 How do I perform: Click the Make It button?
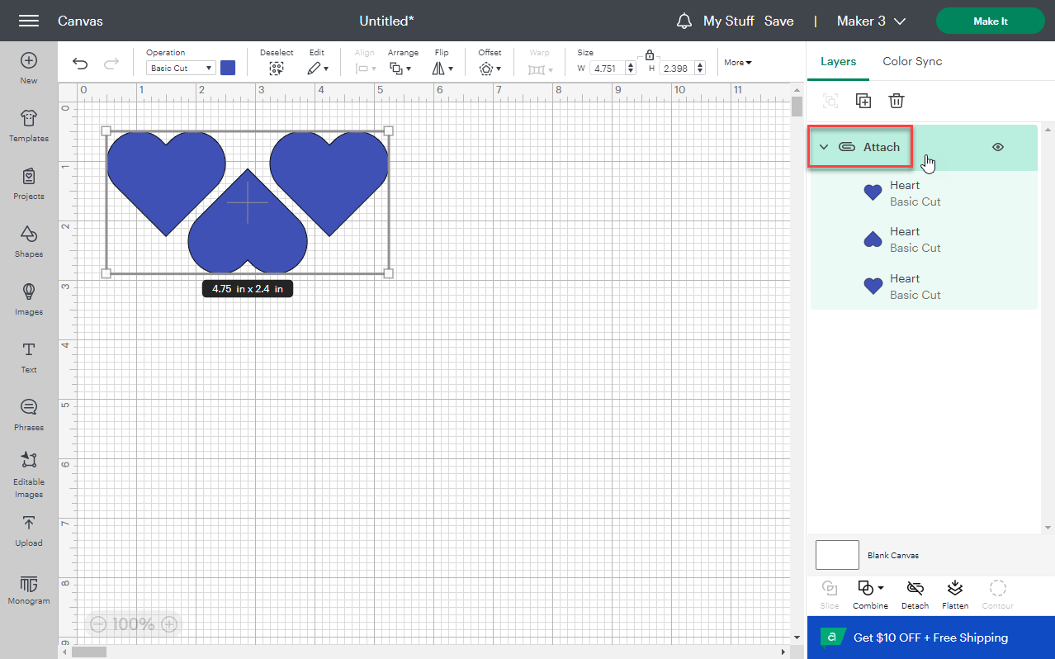[990, 21]
